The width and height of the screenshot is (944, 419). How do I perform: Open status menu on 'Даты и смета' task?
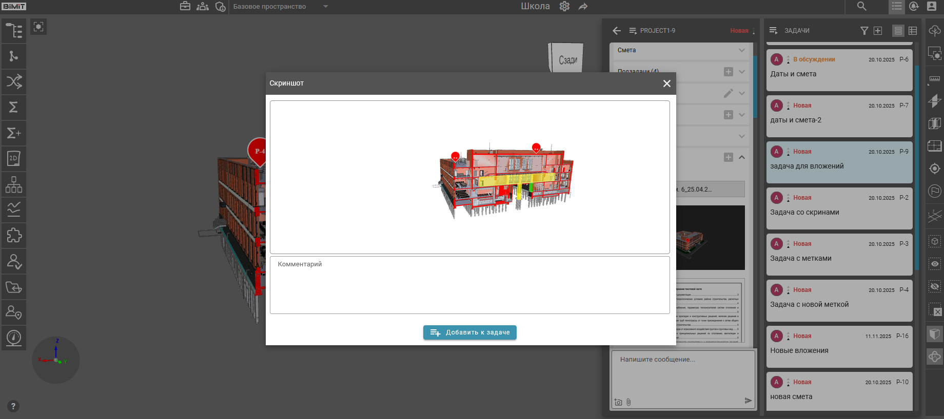pos(789,60)
